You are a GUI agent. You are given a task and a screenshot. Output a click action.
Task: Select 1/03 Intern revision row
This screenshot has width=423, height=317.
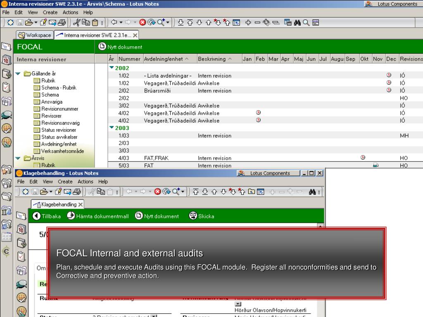tap(265, 135)
